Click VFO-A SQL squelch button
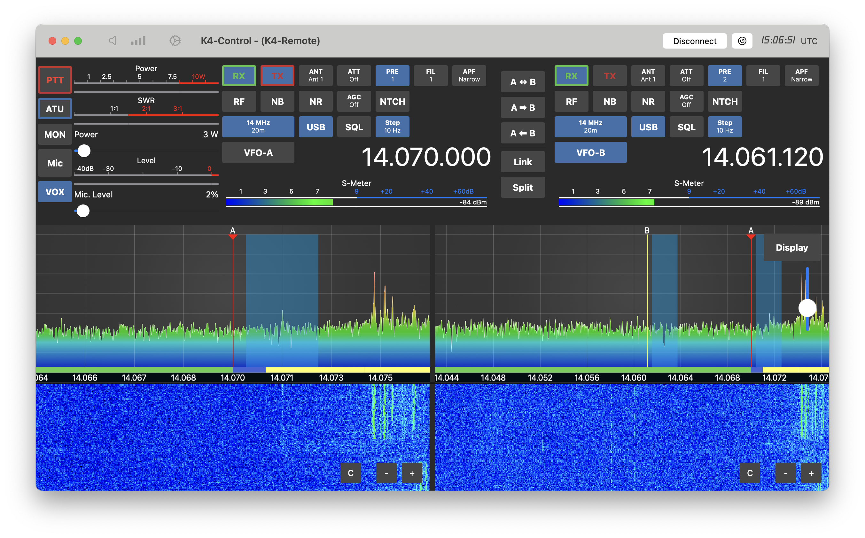865x538 pixels. click(x=354, y=127)
